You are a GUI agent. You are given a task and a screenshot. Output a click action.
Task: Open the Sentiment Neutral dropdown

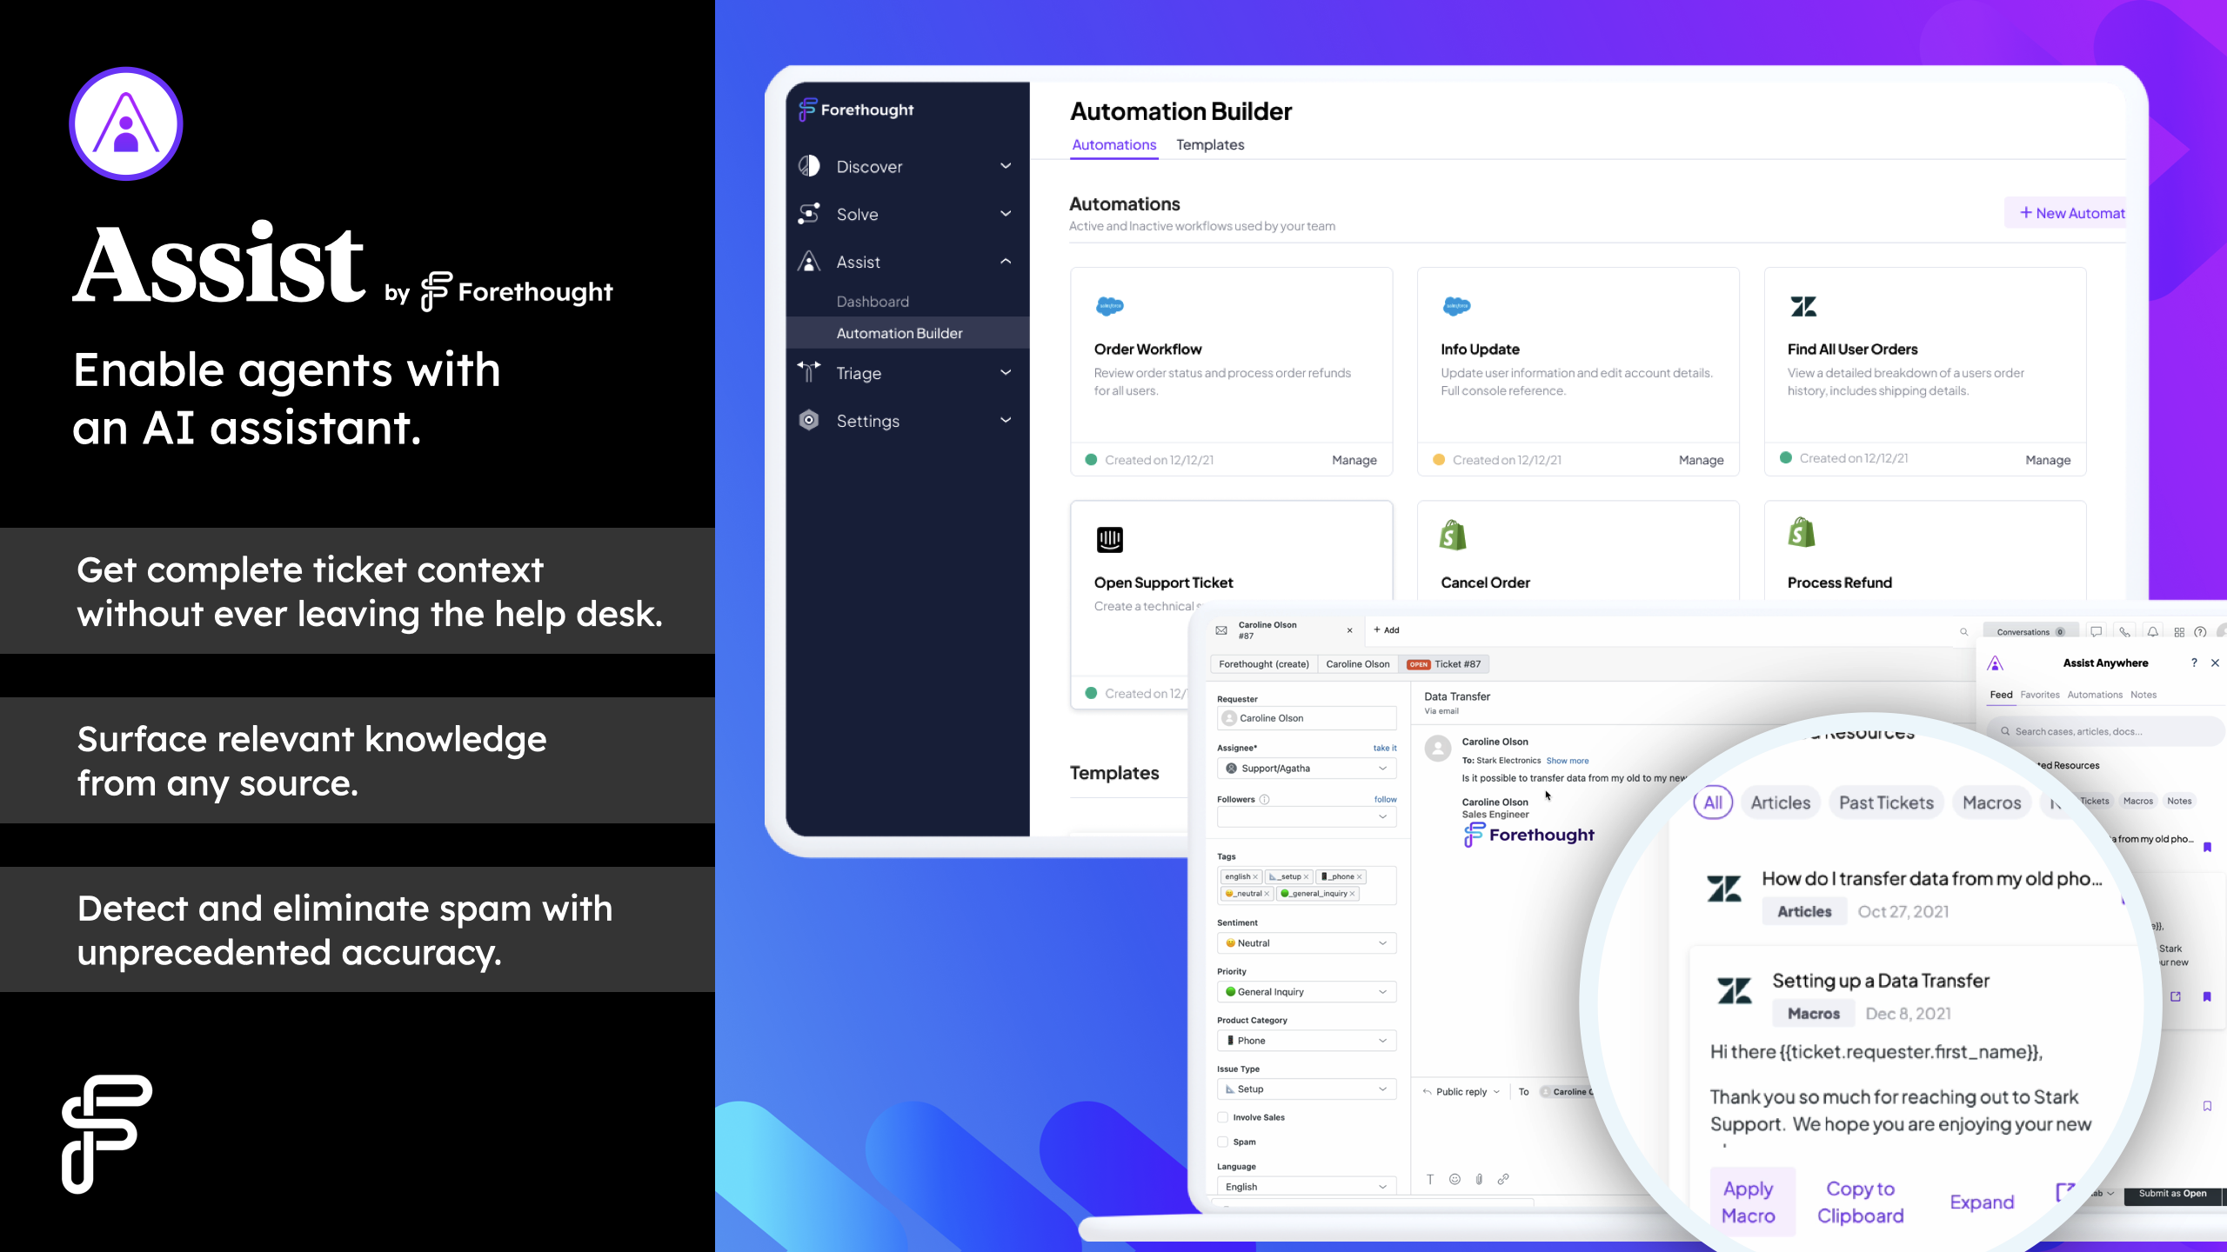coord(1307,942)
